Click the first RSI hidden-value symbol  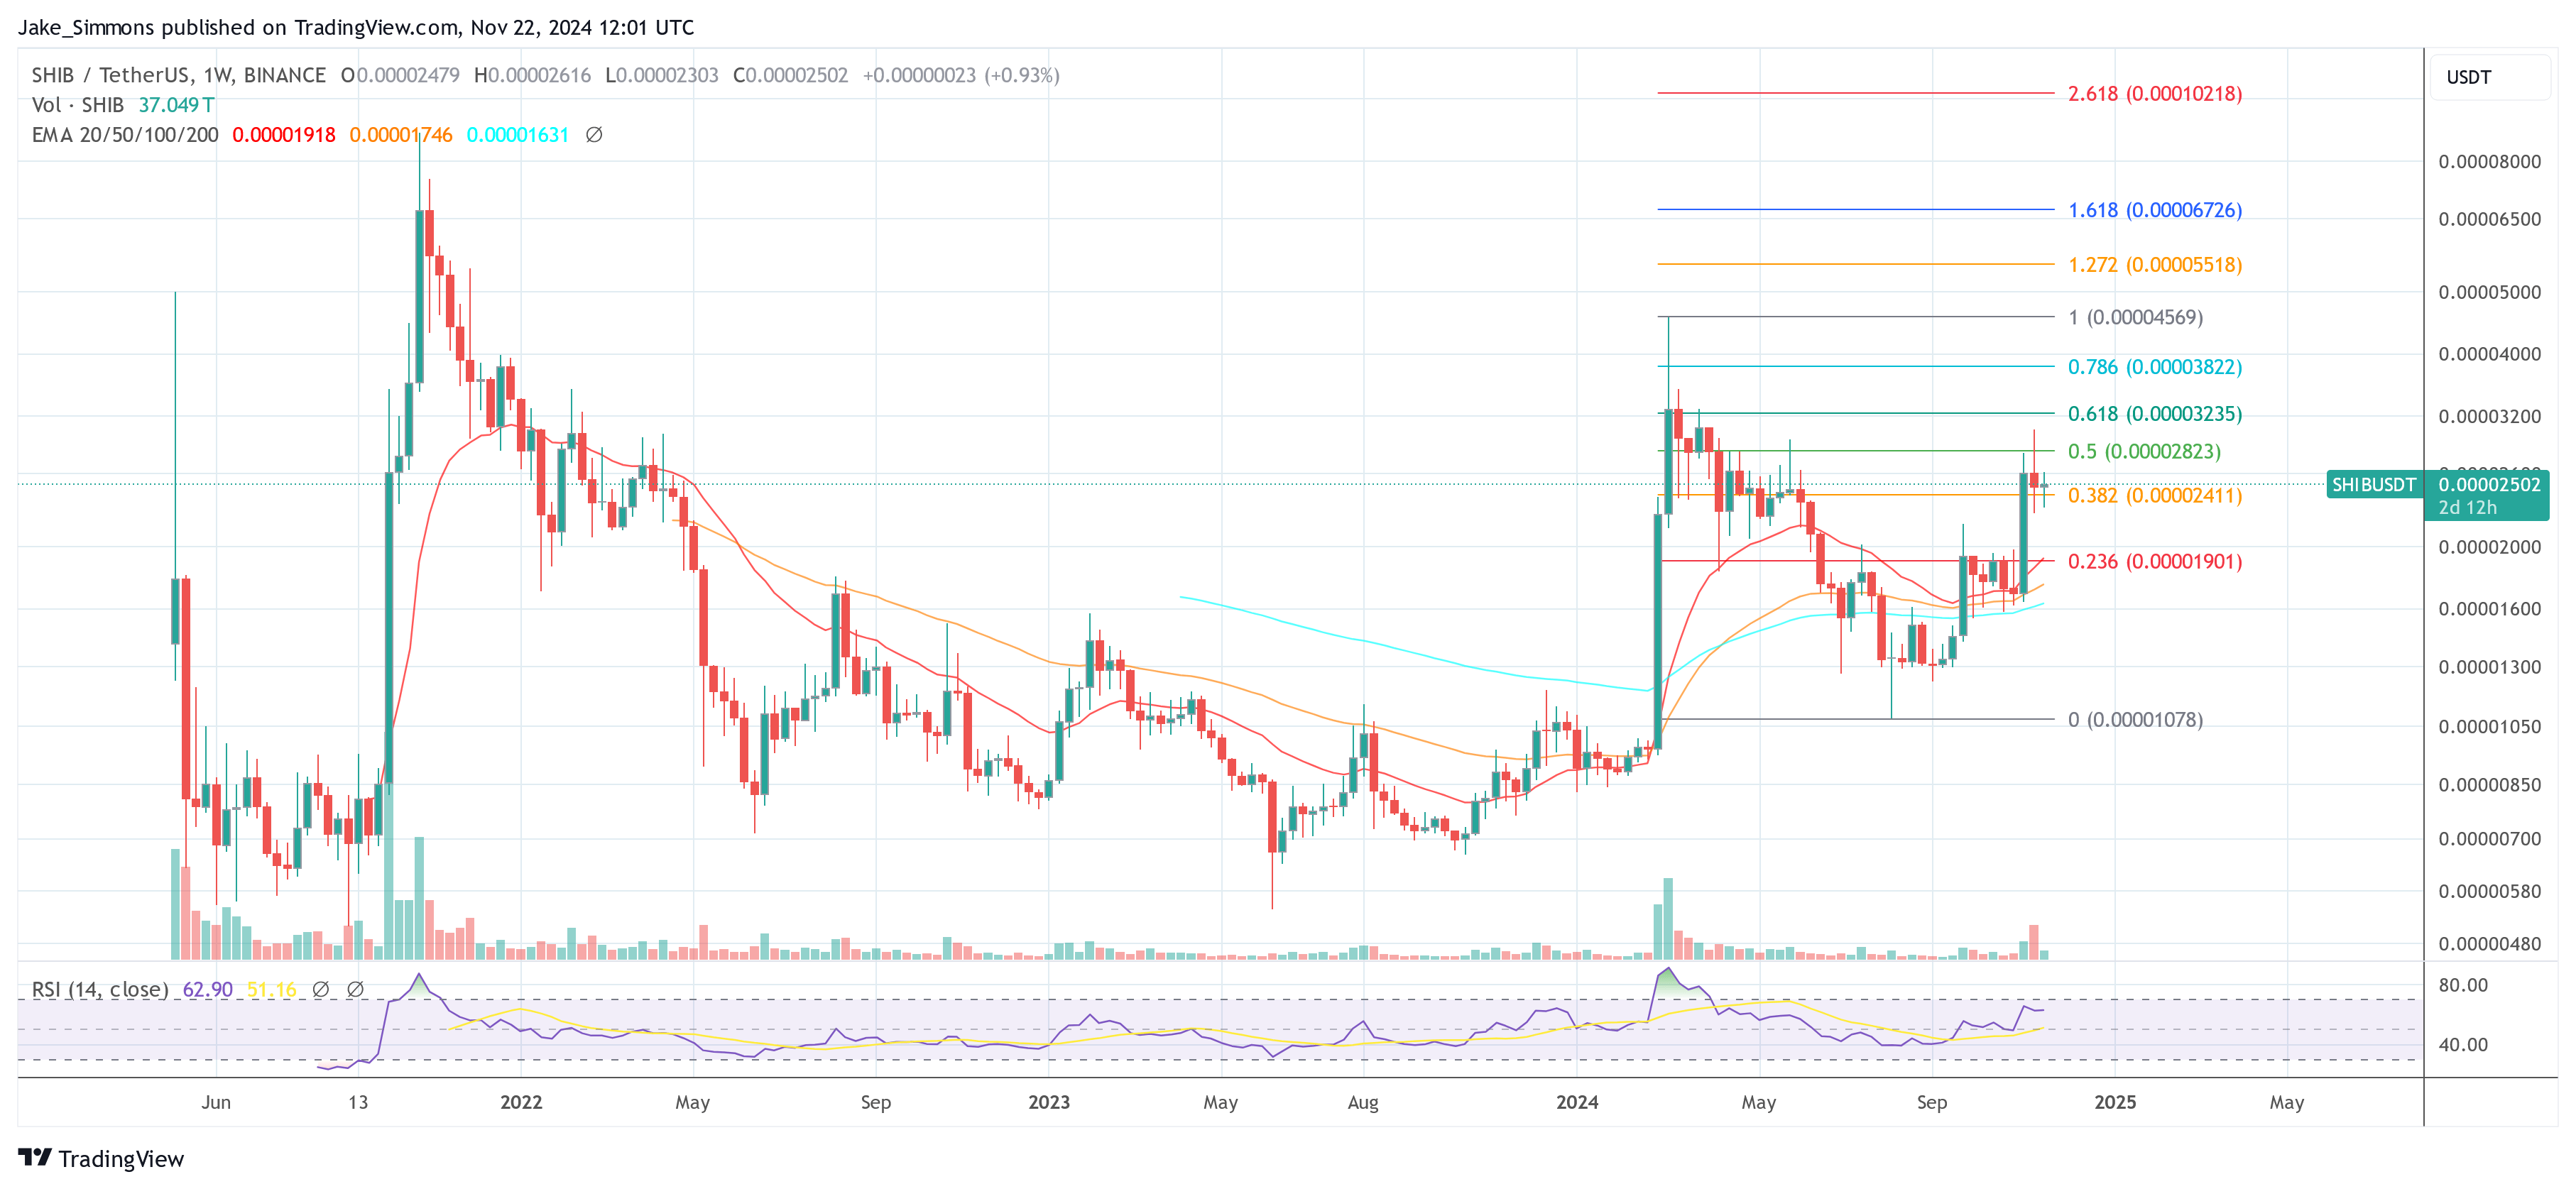pyautogui.click(x=320, y=989)
